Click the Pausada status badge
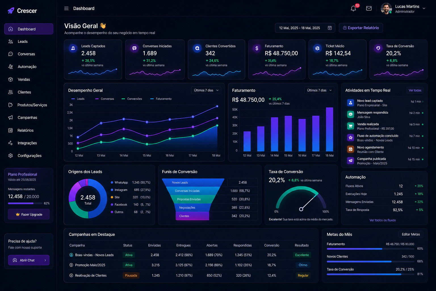 [131, 275]
